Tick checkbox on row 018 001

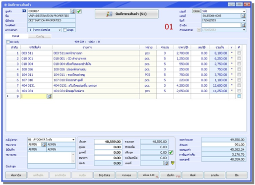[239, 59]
